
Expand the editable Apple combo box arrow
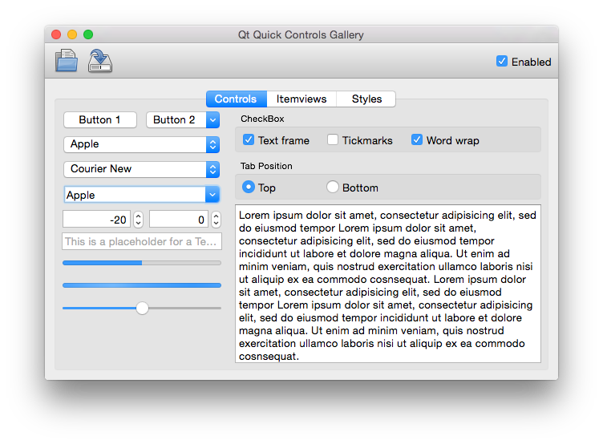pyautogui.click(x=212, y=195)
